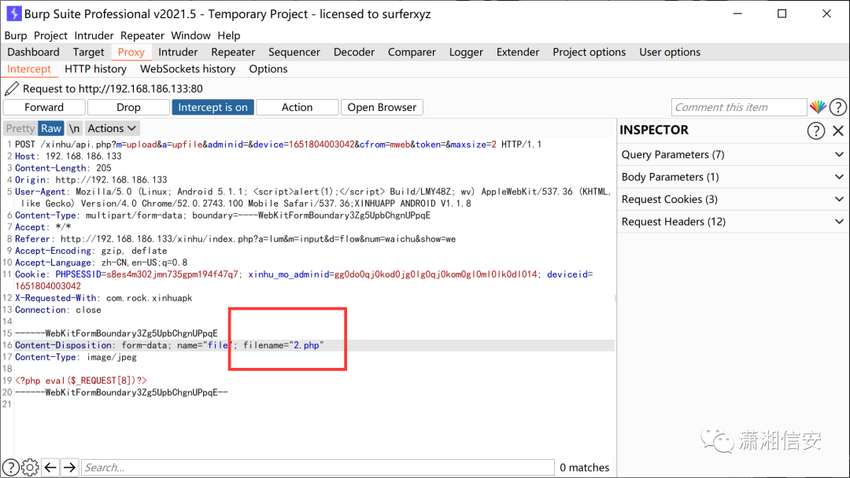Click the pencil edit request target icon
This screenshot has width=850, height=478.
pos(11,88)
